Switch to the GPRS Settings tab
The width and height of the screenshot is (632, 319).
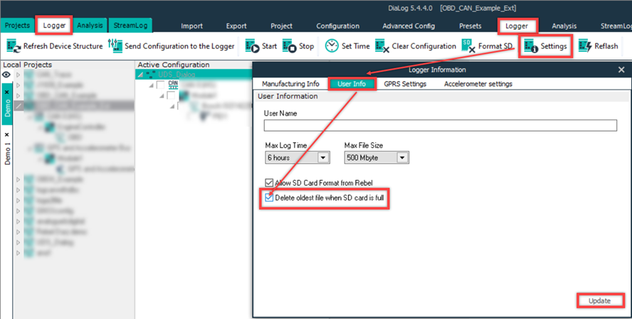pos(404,84)
